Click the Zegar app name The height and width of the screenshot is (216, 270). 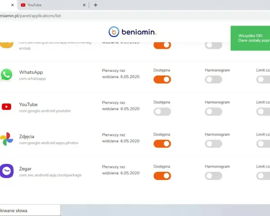(x=25, y=169)
